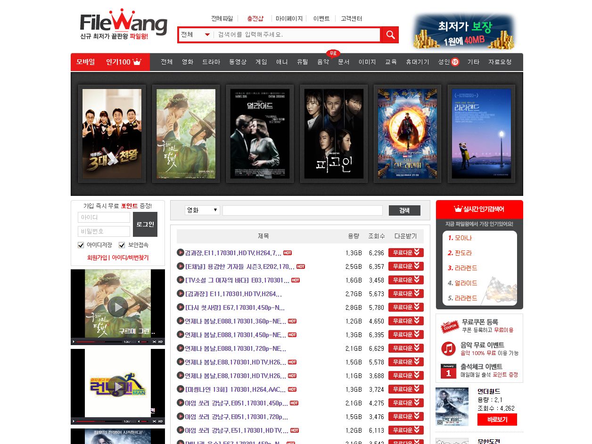
Task: Click the play icon beside [미씽나인 13회]
Action: coord(180,389)
